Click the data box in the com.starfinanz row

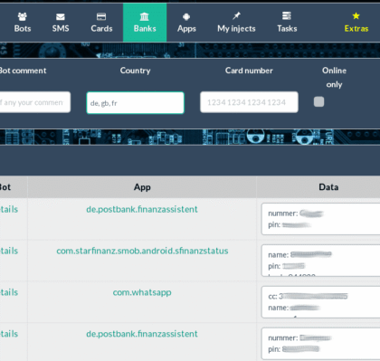coord(320,261)
